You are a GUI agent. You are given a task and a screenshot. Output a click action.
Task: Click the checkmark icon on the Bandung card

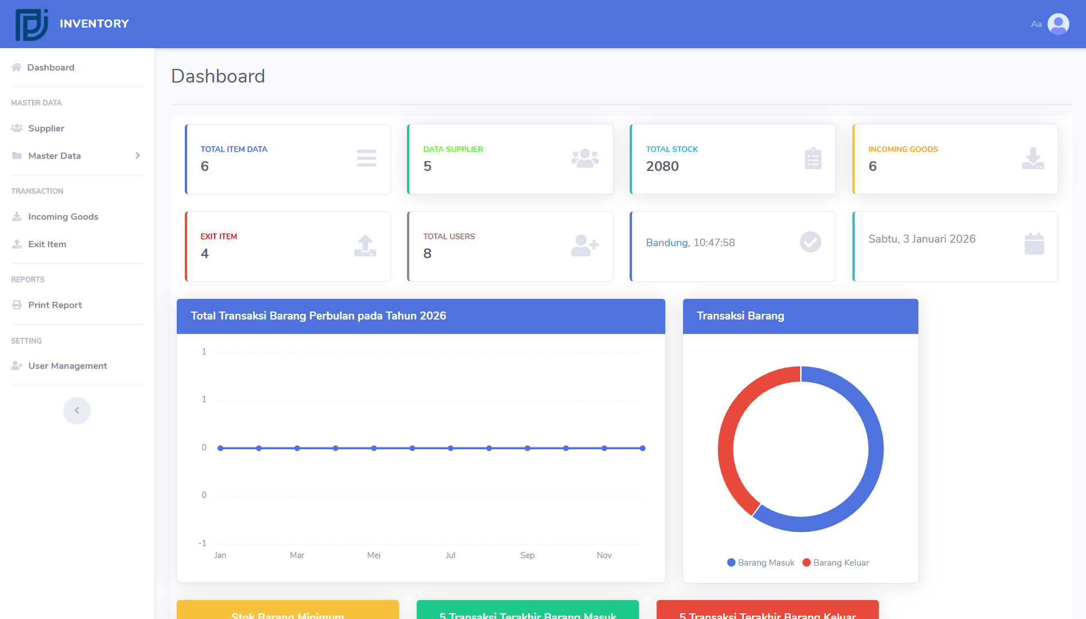(x=810, y=242)
